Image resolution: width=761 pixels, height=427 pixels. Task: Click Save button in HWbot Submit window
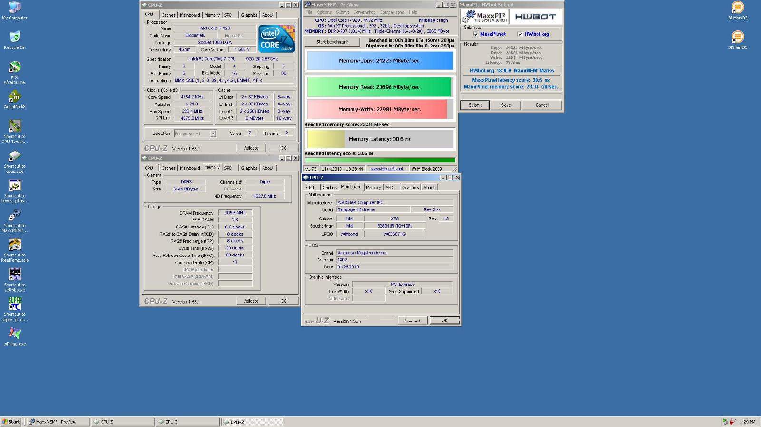(x=506, y=105)
